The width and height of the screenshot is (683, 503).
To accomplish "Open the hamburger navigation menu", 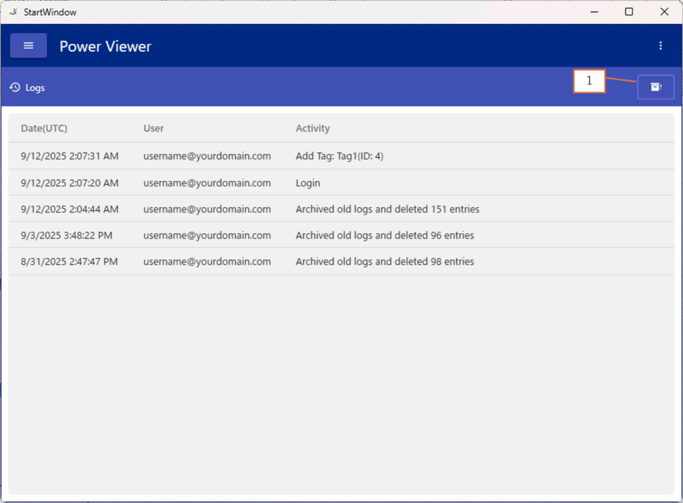I will pyautogui.click(x=28, y=46).
